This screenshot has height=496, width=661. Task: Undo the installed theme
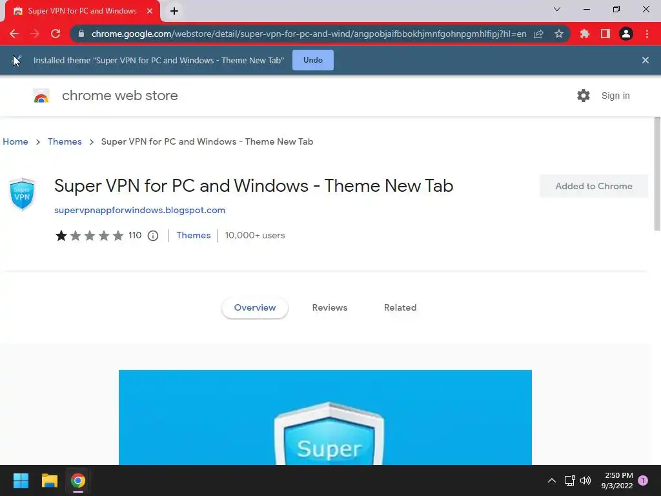313,60
